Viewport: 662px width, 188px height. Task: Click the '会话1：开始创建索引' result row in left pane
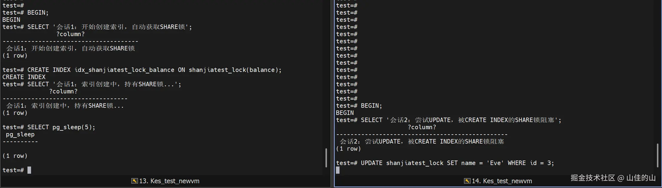click(70, 48)
